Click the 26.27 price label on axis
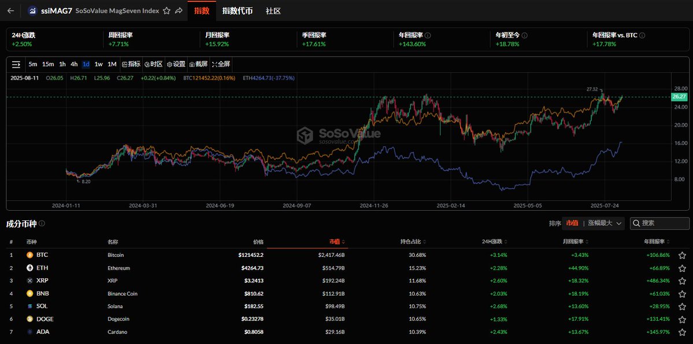 (679, 96)
